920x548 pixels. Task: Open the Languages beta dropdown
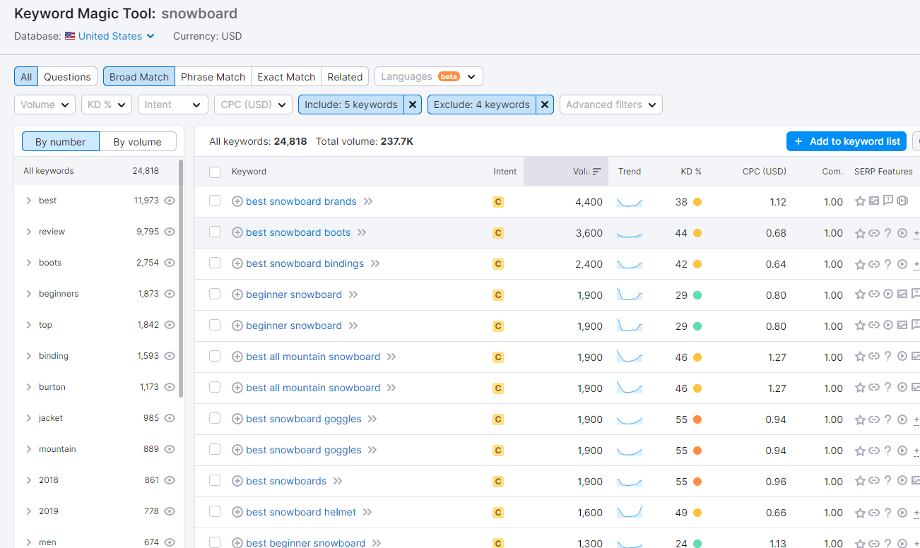click(x=428, y=76)
